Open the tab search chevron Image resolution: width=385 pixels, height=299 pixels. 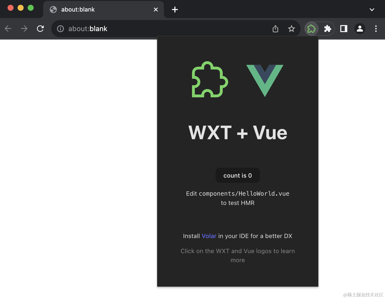(372, 10)
